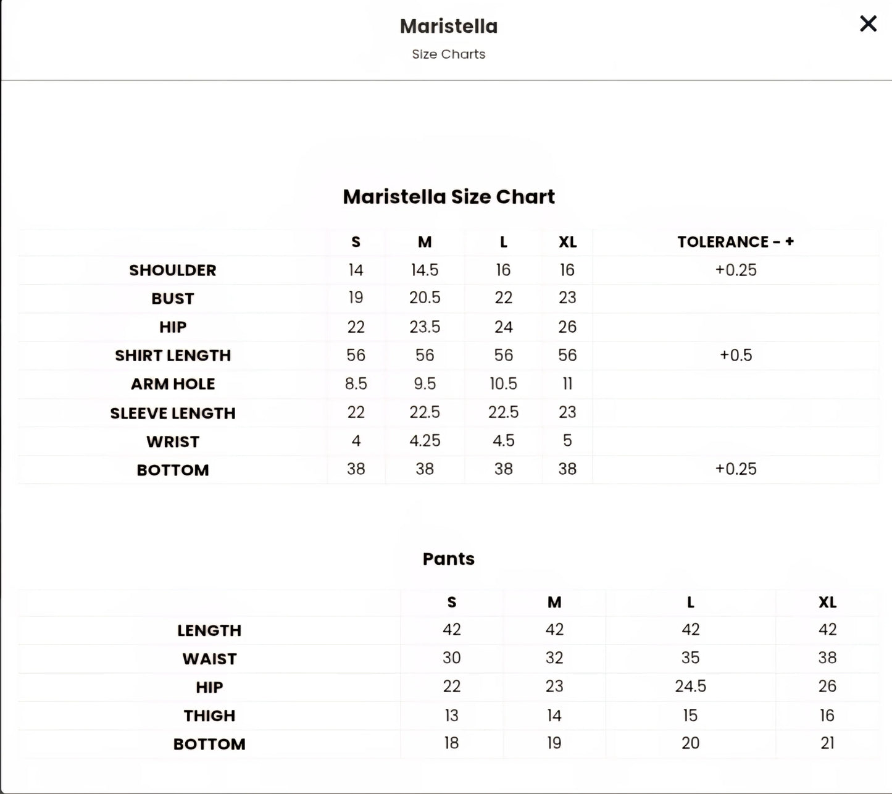Click the "Size Charts" subtitle text

449,54
